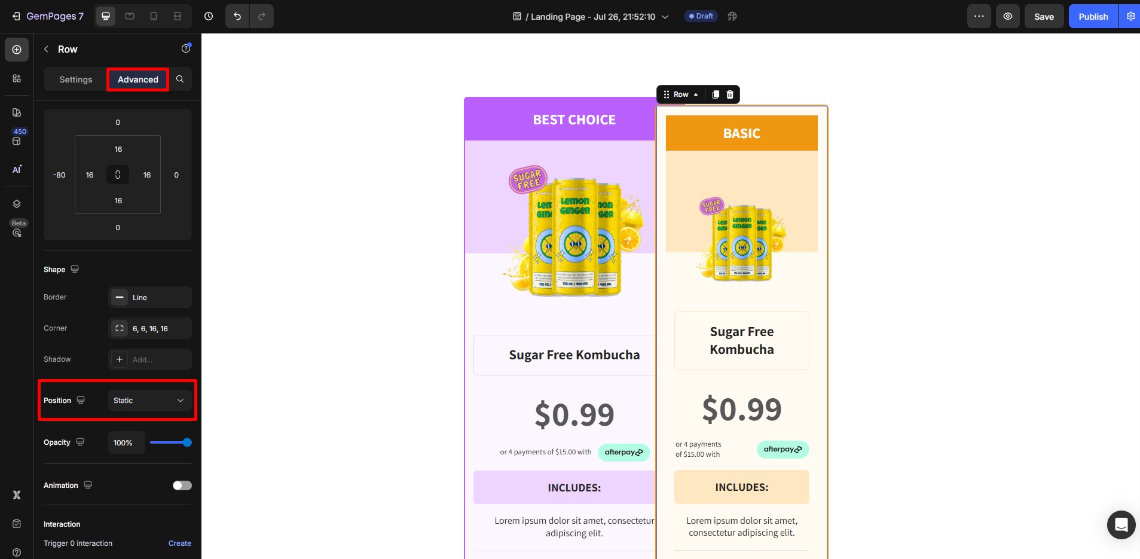
Task: Adjust the Opacity slider handle
Action: [x=187, y=442]
